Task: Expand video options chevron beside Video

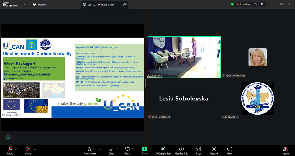Action: [35, 149]
